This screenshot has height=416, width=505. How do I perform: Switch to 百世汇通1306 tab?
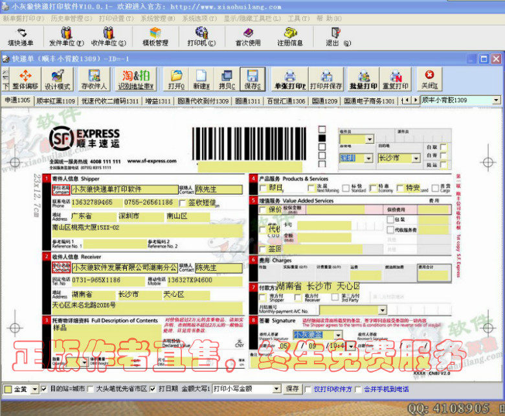pyautogui.click(x=286, y=101)
